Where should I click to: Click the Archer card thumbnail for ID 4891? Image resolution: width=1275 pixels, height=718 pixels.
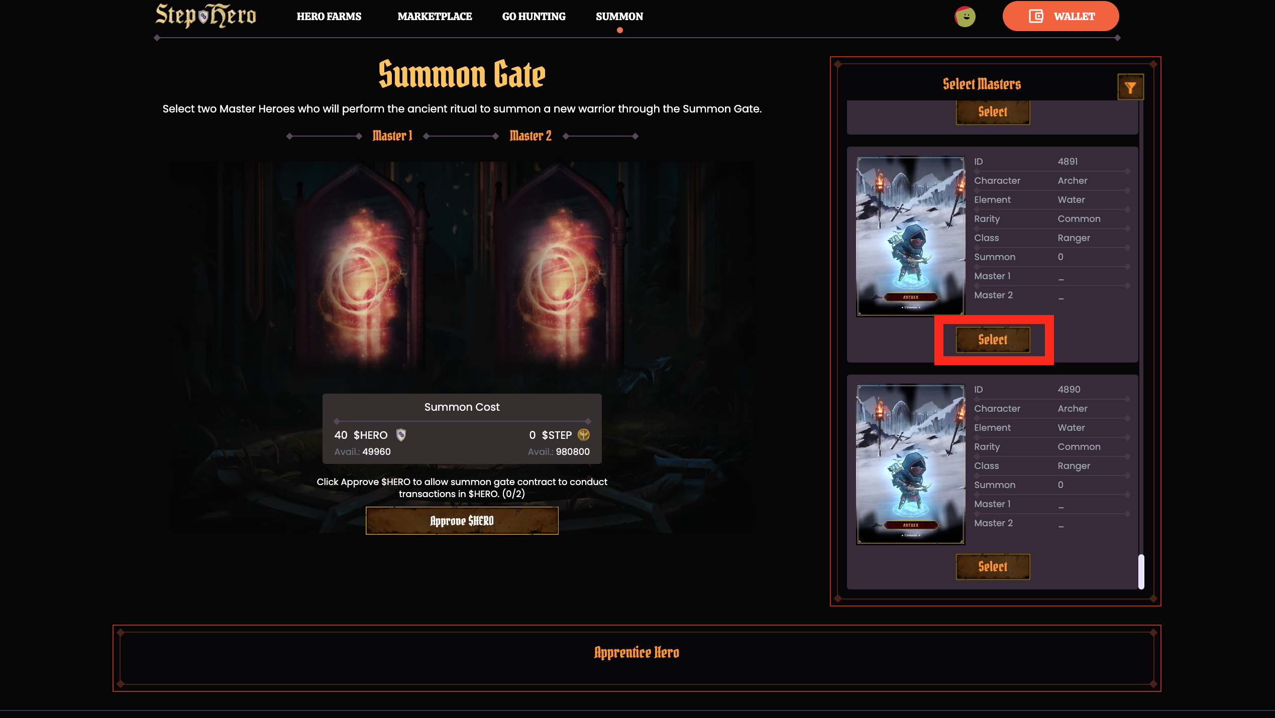[x=910, y=236]
